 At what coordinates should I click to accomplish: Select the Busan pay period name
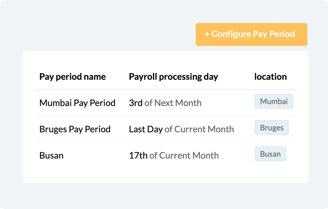point(51,155)
